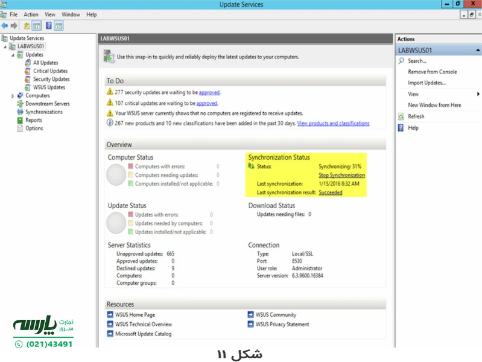Click the magnifier Search icon
482x362 pixels.
tap(401, 60)
